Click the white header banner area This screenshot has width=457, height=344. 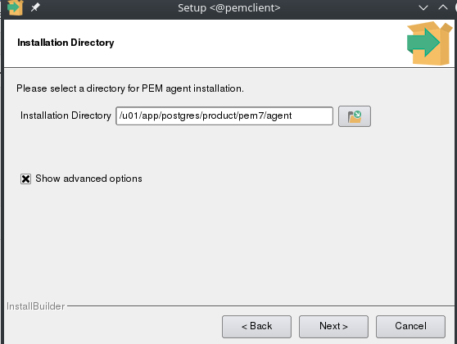[x=204, y=43]
